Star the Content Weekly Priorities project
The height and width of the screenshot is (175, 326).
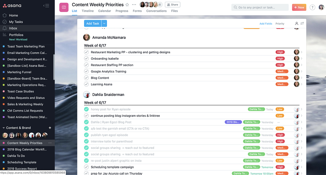[x=127, y=4]
